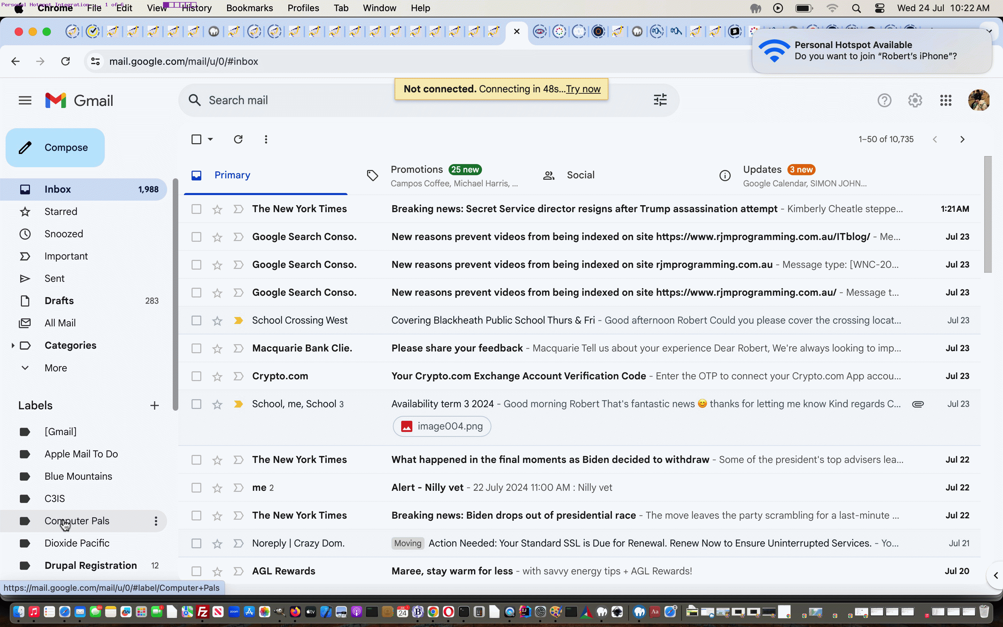Image resolution: width=1003 pixels, height=627 pixels.
Task: Open the Google account avatar
Action: (979, 100)
